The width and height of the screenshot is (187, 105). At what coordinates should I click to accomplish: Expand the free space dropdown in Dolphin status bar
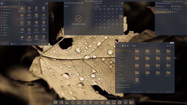pyautogui.click(x=169, y=92)
